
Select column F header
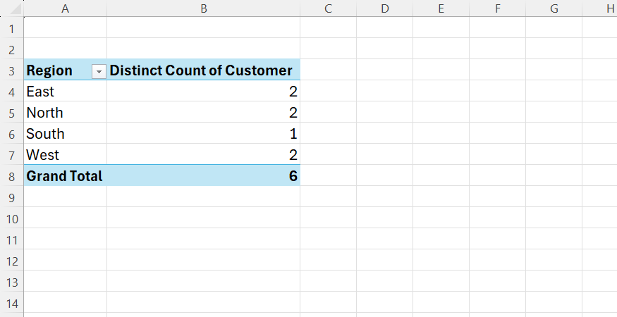pyautogui.click(x=497, y=8)
